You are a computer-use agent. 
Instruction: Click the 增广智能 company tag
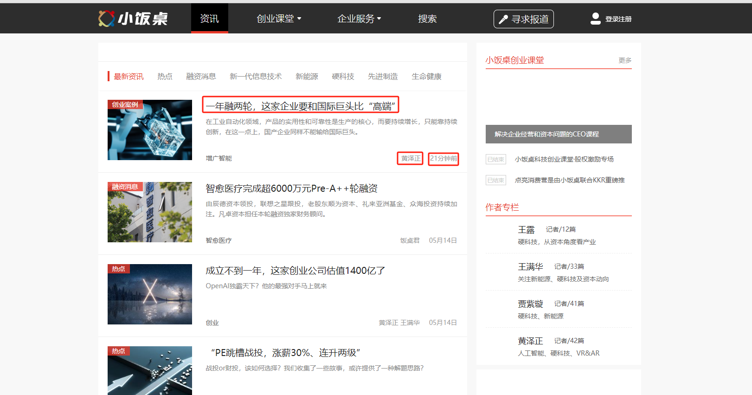tap(219, 158)
